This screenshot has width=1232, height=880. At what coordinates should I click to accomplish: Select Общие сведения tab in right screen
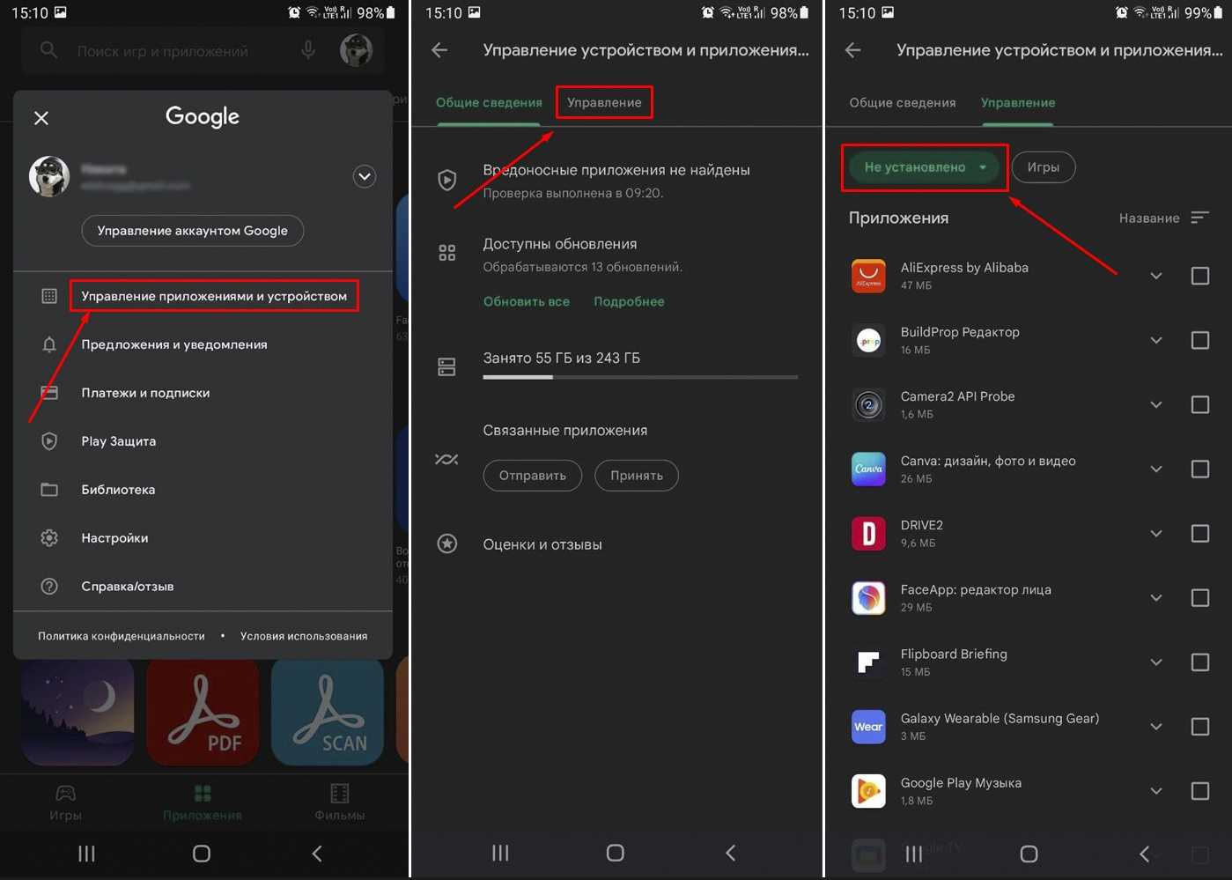tap(903, 103)
